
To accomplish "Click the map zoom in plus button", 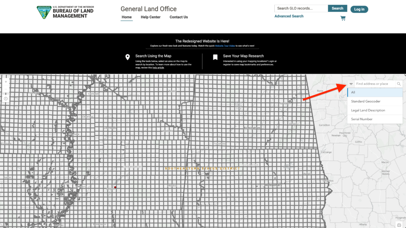I will pos(6,82).
